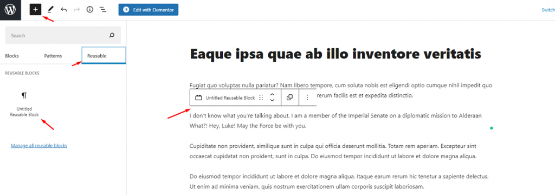This screenshot has height=195, width=555.
Task: Click the block drag handle dots
Action: pos(261,97)
